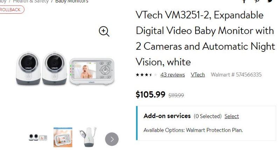Show next thumbnails with the gray arrow
Image resolution: width=280 pixels, height=150 pixels.
(112, 139)
